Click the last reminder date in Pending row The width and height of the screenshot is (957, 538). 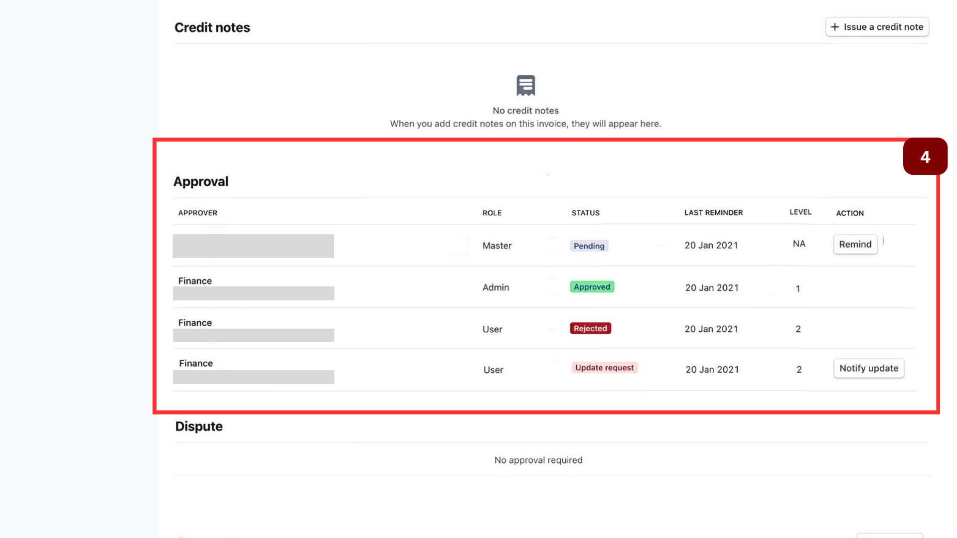tap(711, 245)
